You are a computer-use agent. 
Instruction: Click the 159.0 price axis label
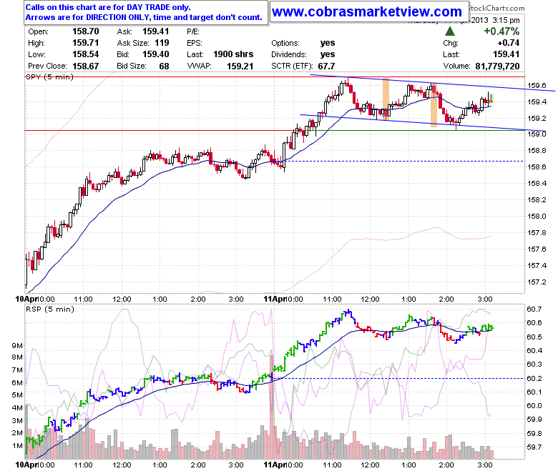[537, 134]
